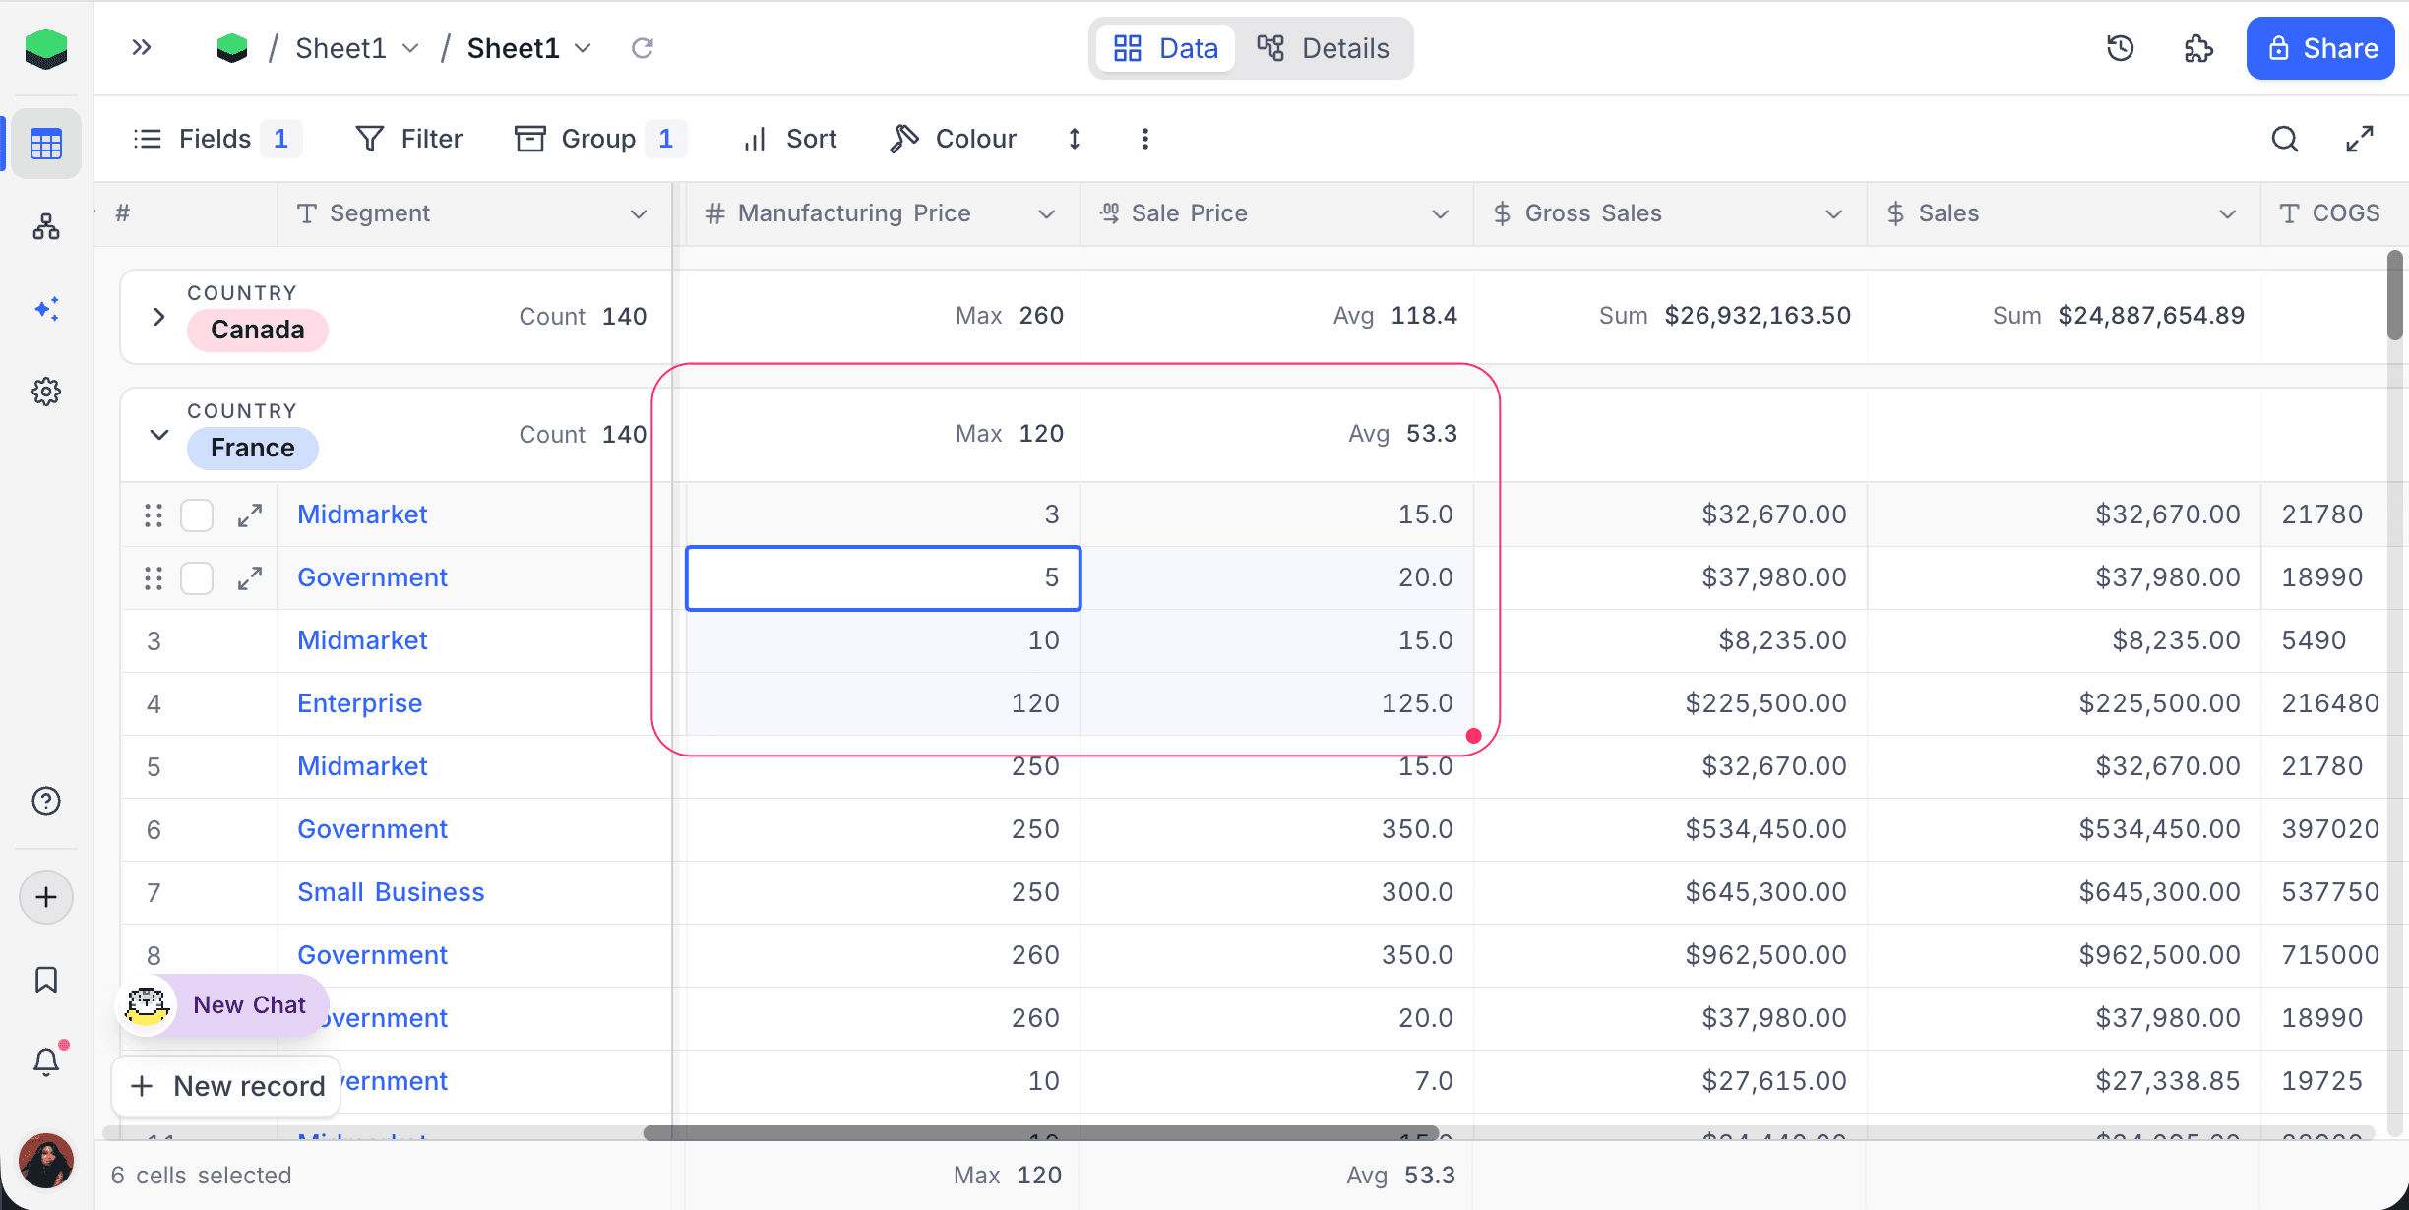
Task: Click the vertical scrollbar thumb
Action: tap(2395, 295)
